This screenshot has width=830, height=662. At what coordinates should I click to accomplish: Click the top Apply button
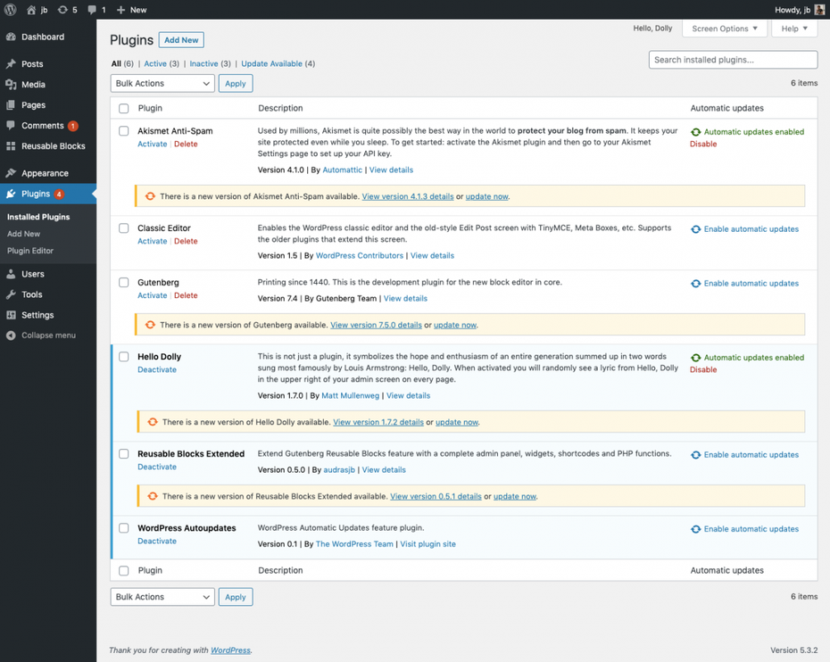(236, 83)
